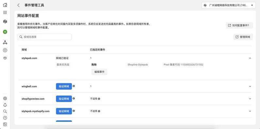Click the 按域名搜索 search field
260x129 pixels.
click(x=44, y=37)
